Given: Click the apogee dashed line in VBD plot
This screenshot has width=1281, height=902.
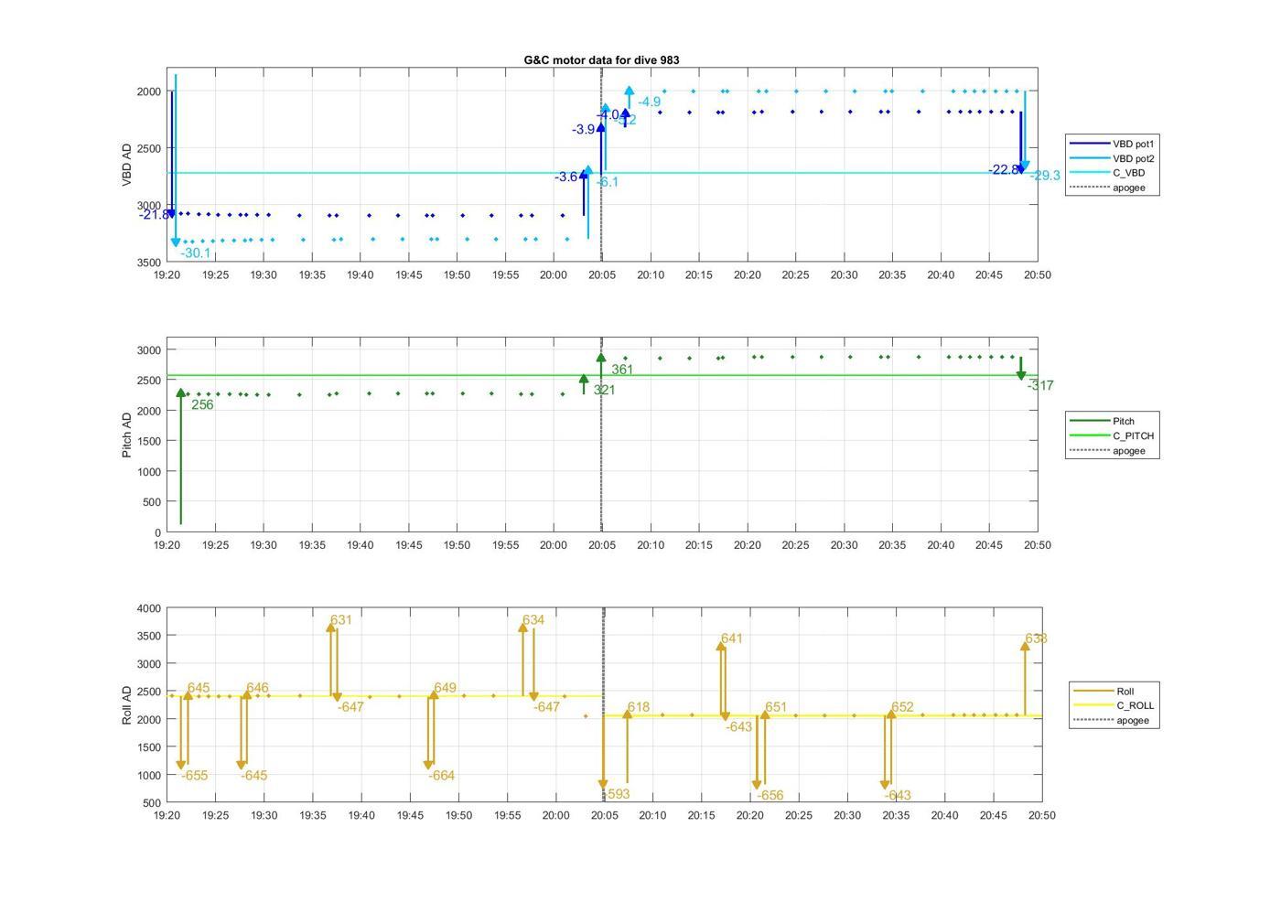Looking at the screenshot, I should pyautogui.click(x=601, y=165).
